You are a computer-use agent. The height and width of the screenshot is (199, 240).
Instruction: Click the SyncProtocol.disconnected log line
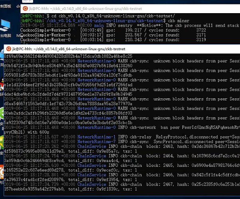pyautogui.click(x=122, y=142)
